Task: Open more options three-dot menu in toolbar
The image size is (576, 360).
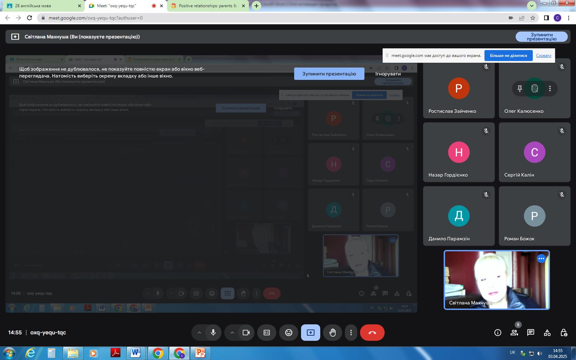Action: click(351, 333)
